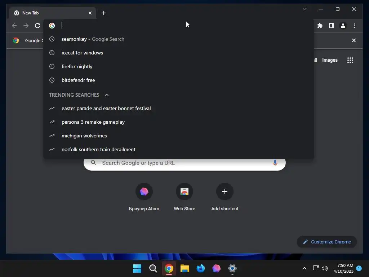Reload the current page
Screen dimensions: 369x277
[37, 26]
